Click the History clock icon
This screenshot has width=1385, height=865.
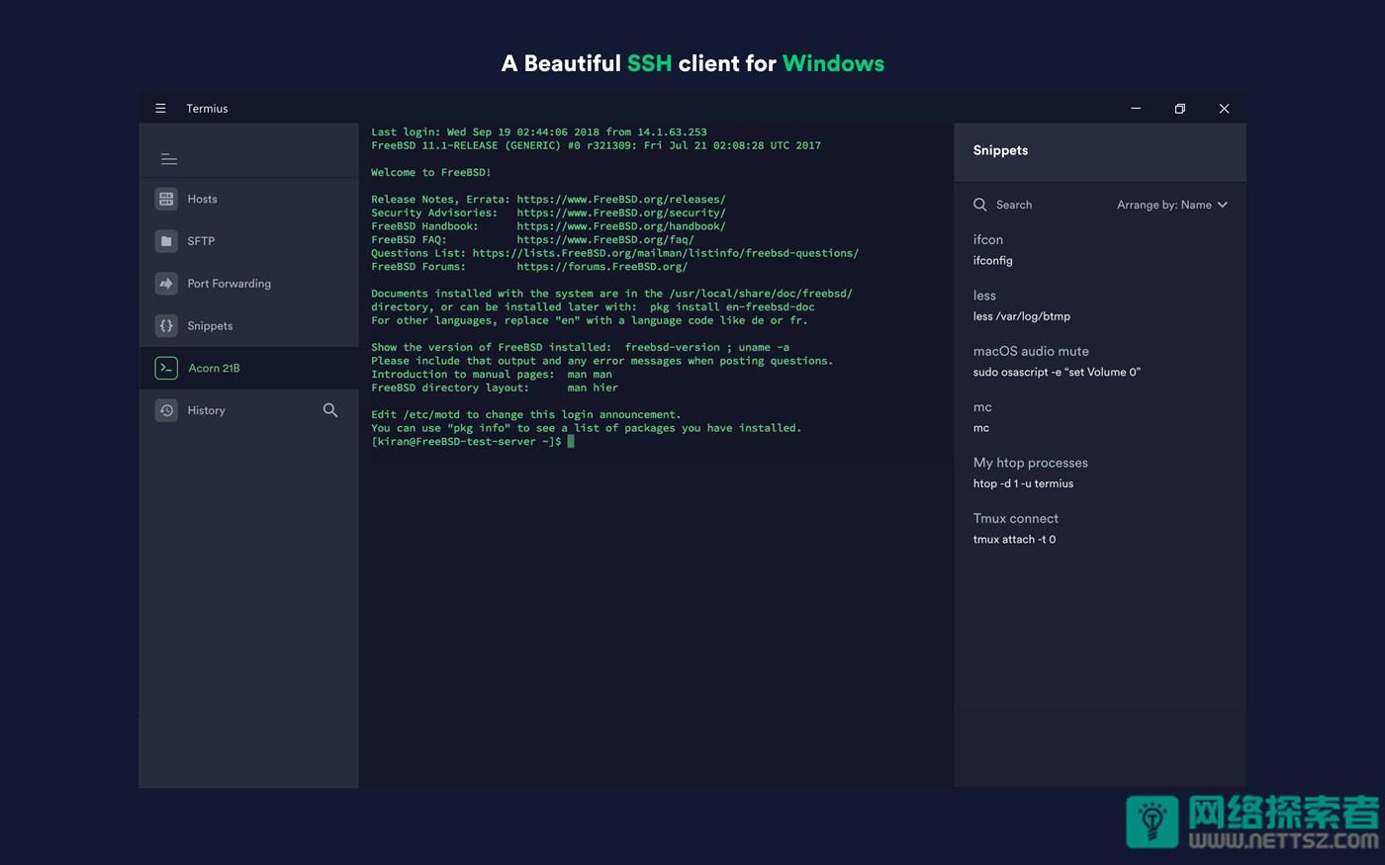click(x=166, y=410)
